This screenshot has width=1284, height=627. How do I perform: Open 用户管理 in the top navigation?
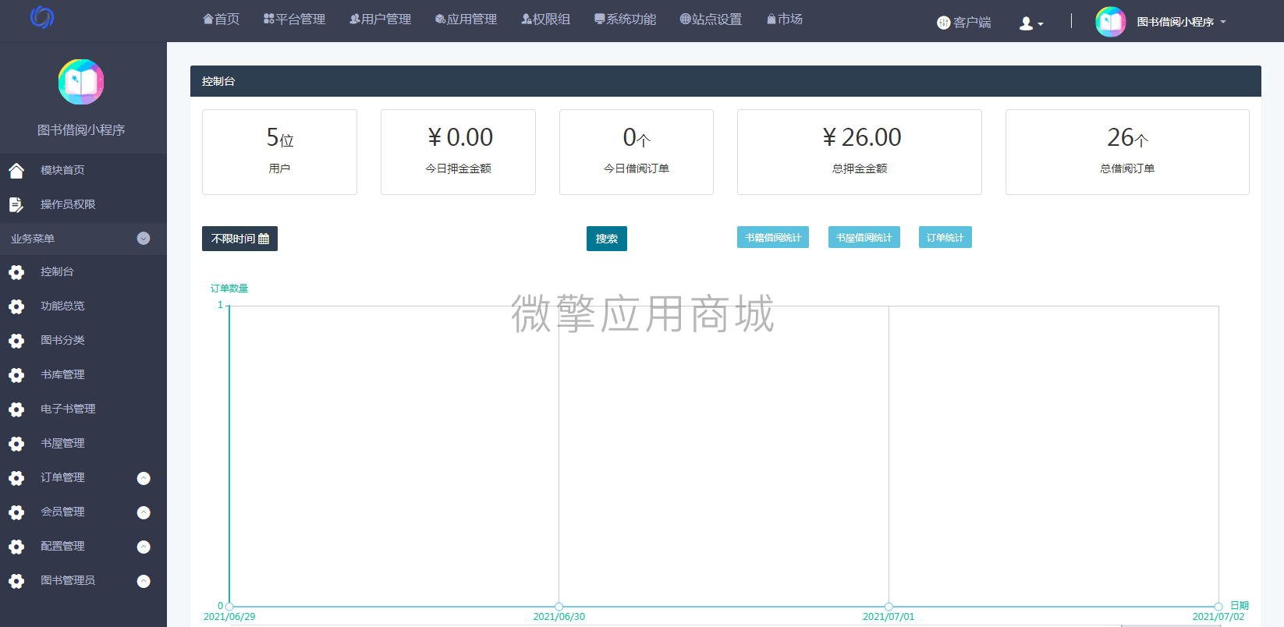386,19
